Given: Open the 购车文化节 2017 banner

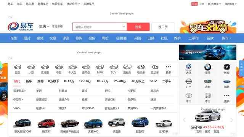Looking at the screenshot, I should coord(208,27).
